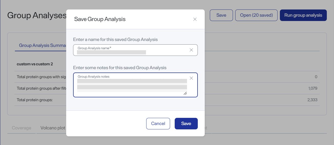Screen dimensions: 334x145
Task: Click the 1,079 protein groups value
Action: pos(313,88)
